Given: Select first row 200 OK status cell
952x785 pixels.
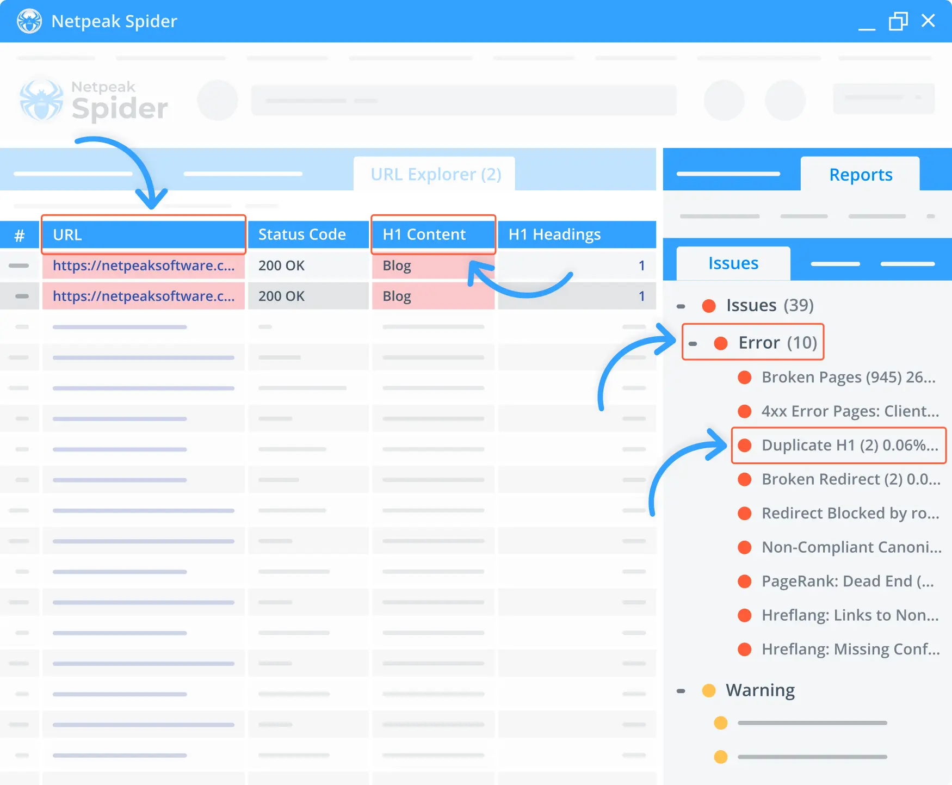Looking at the screenshot, I should point(308,265).
